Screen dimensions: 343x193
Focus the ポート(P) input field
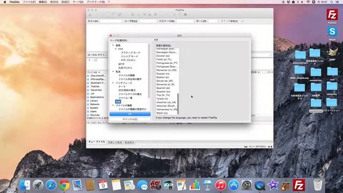[x=213, y=21]
